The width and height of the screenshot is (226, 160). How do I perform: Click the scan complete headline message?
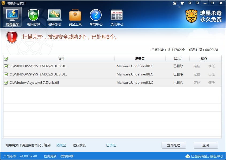tap(70, 37)
